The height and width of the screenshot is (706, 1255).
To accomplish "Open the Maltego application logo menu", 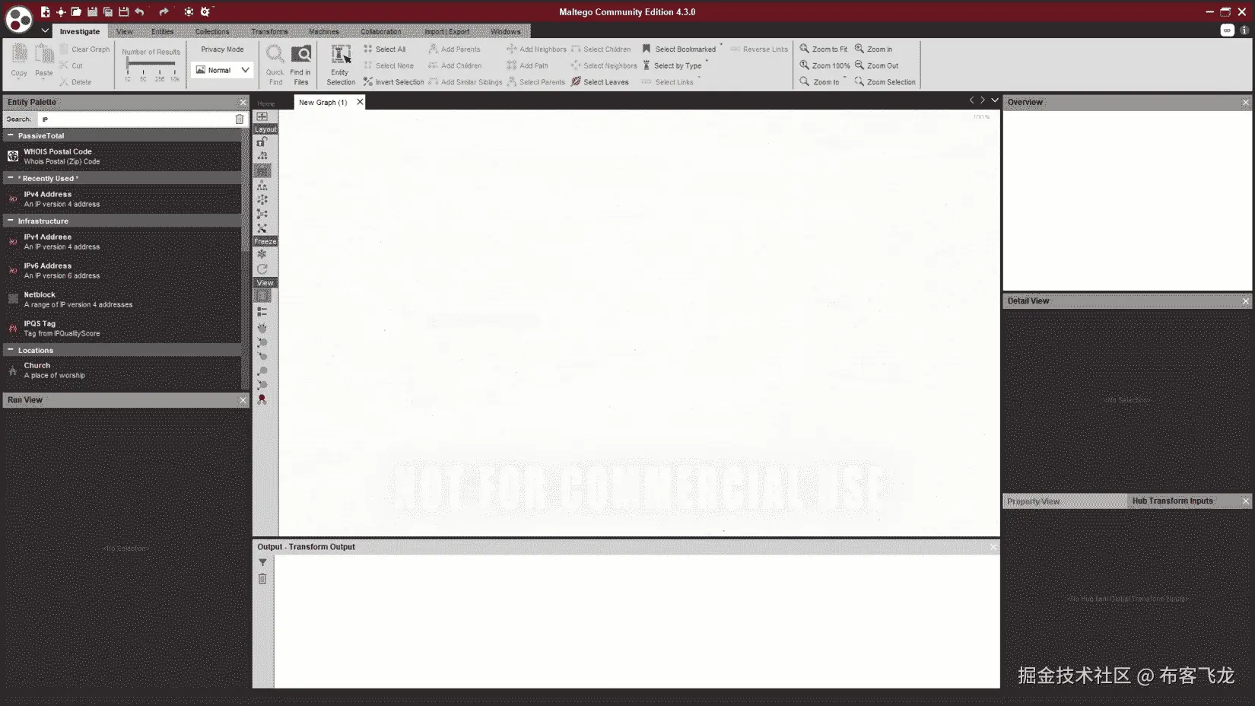I will [18, 19].
